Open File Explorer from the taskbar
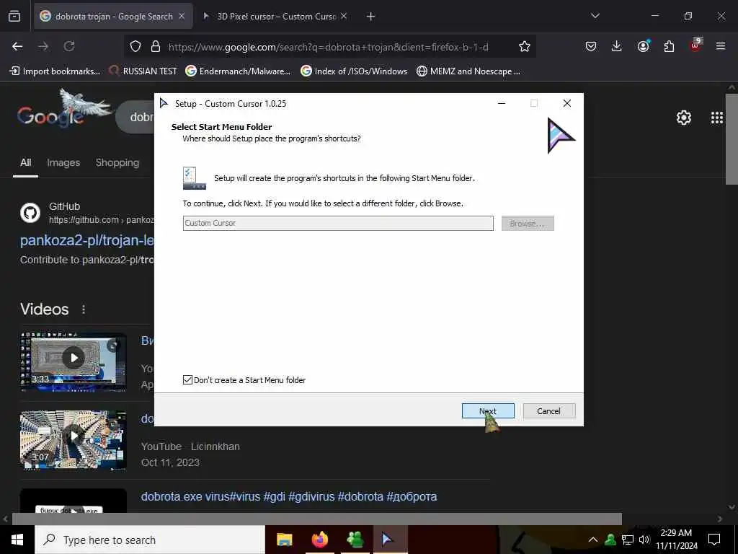 (x=284, y=540)
